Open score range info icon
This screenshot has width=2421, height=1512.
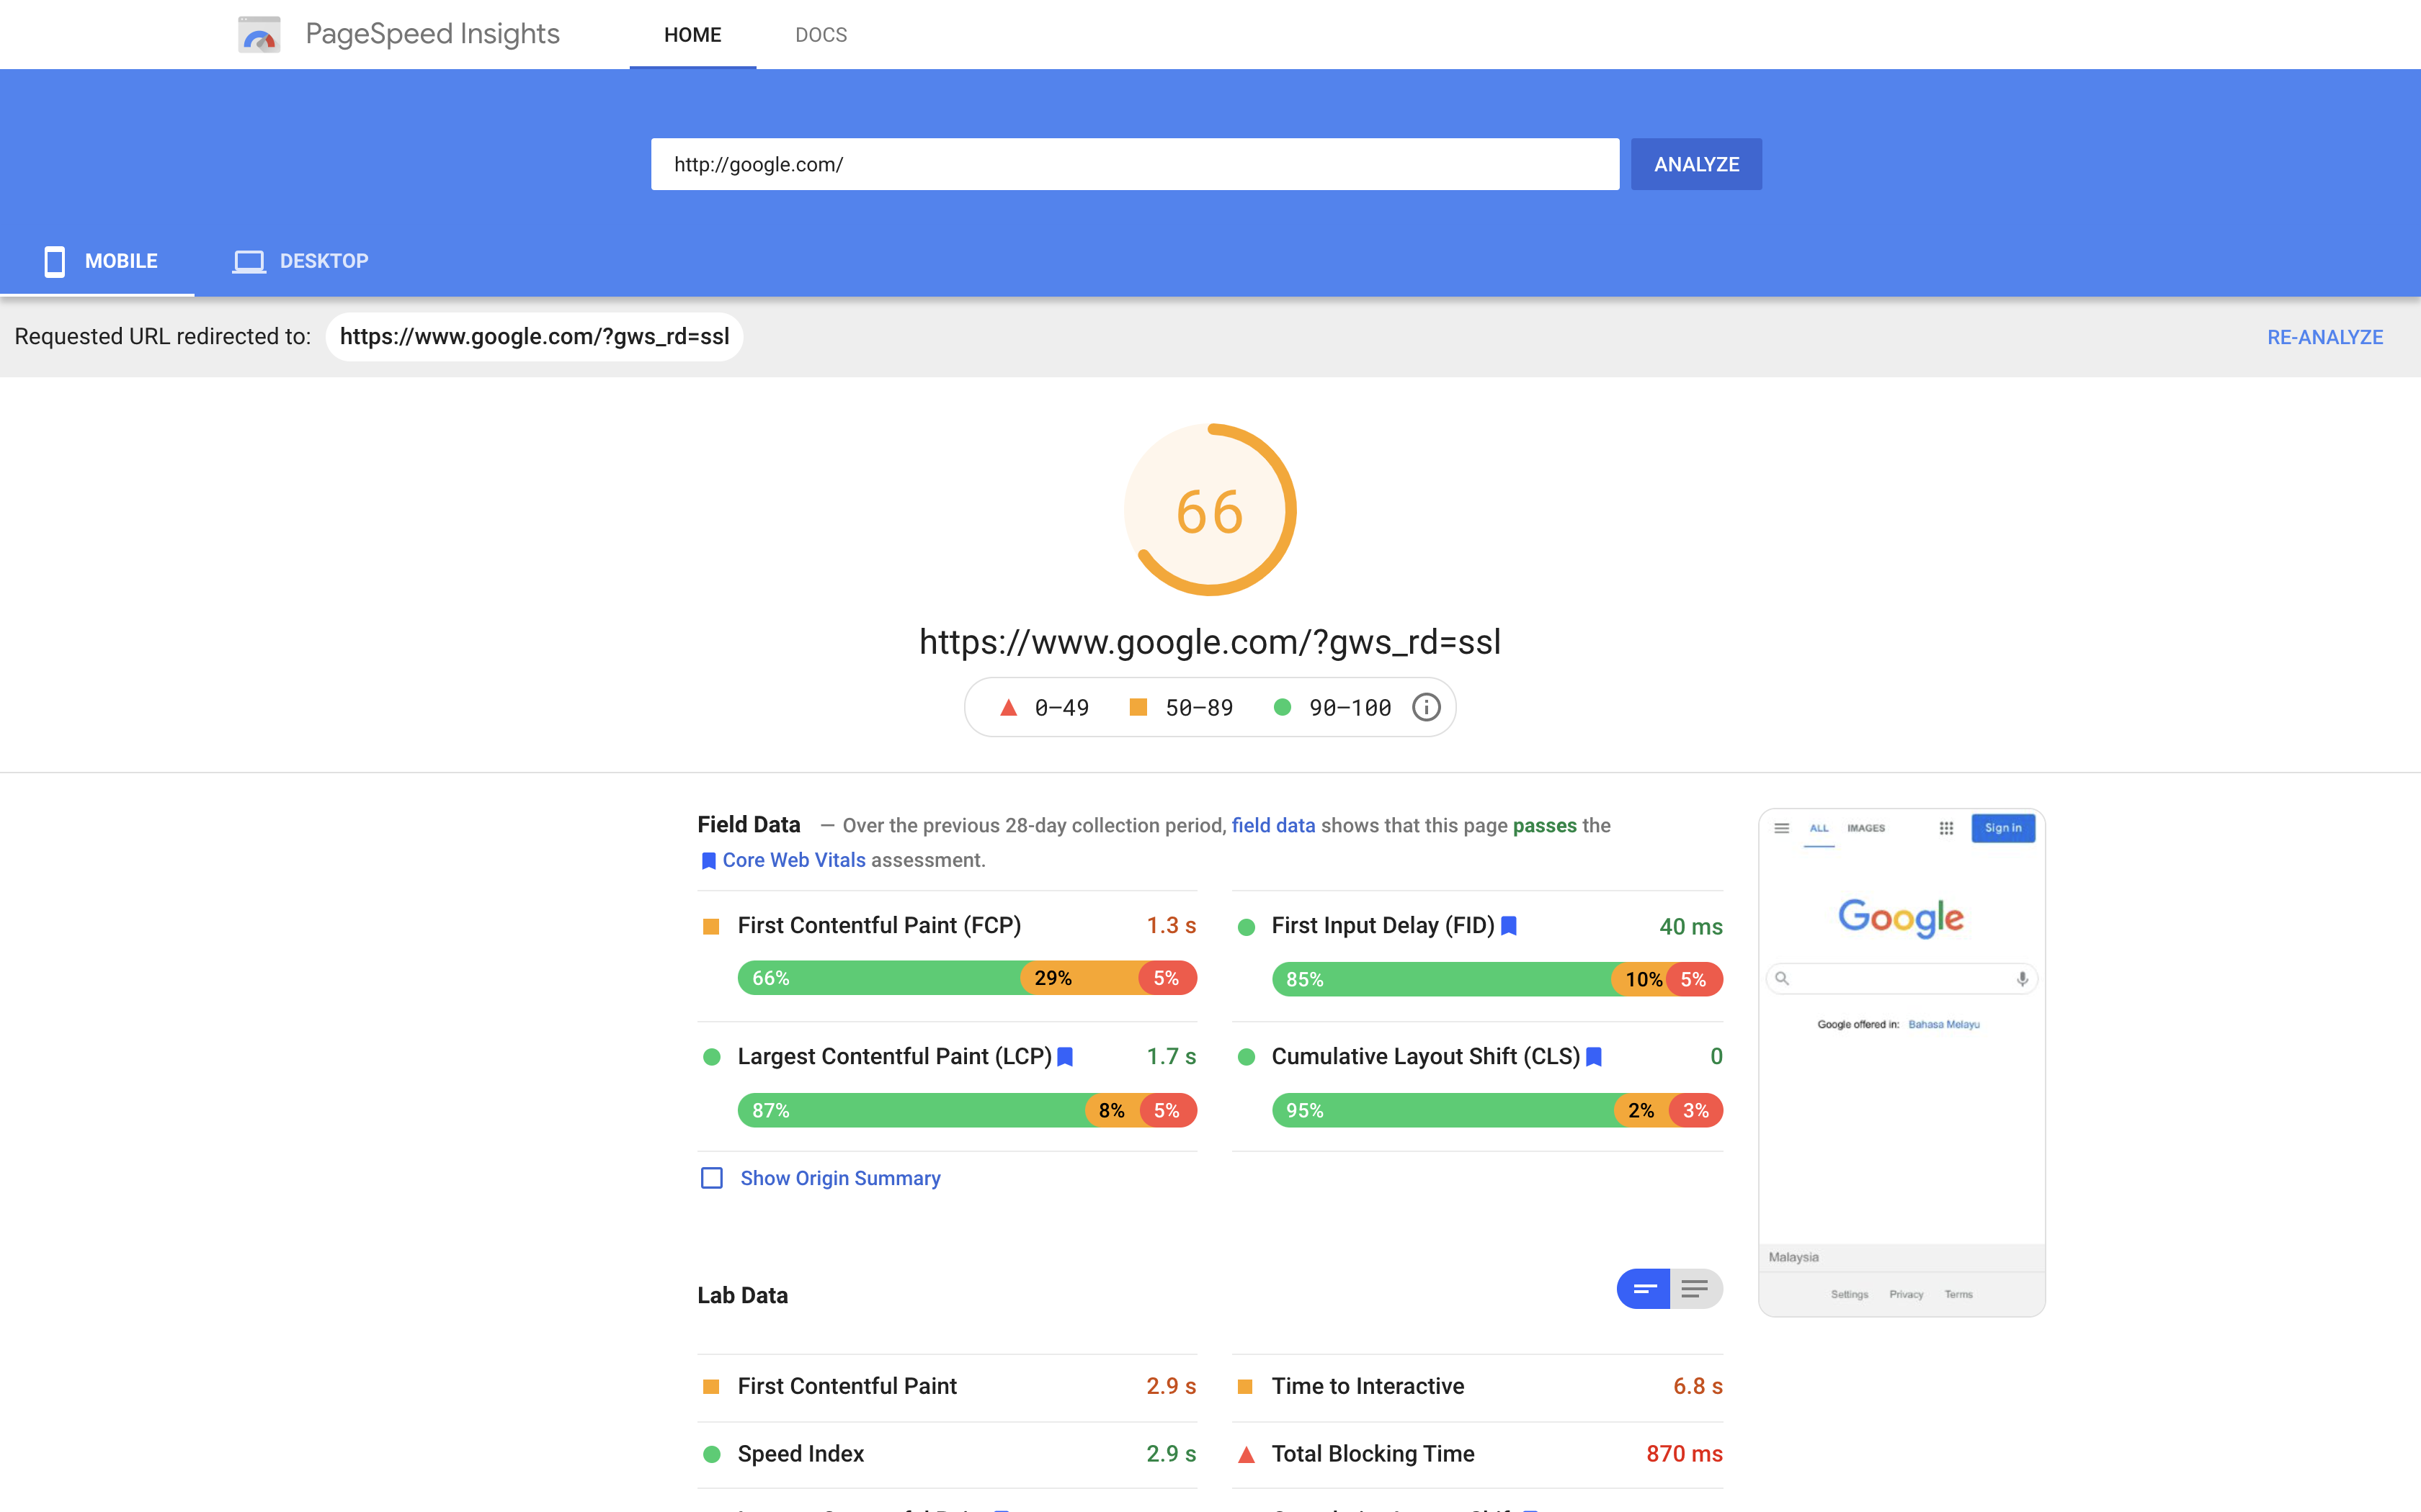[1426, 707]
